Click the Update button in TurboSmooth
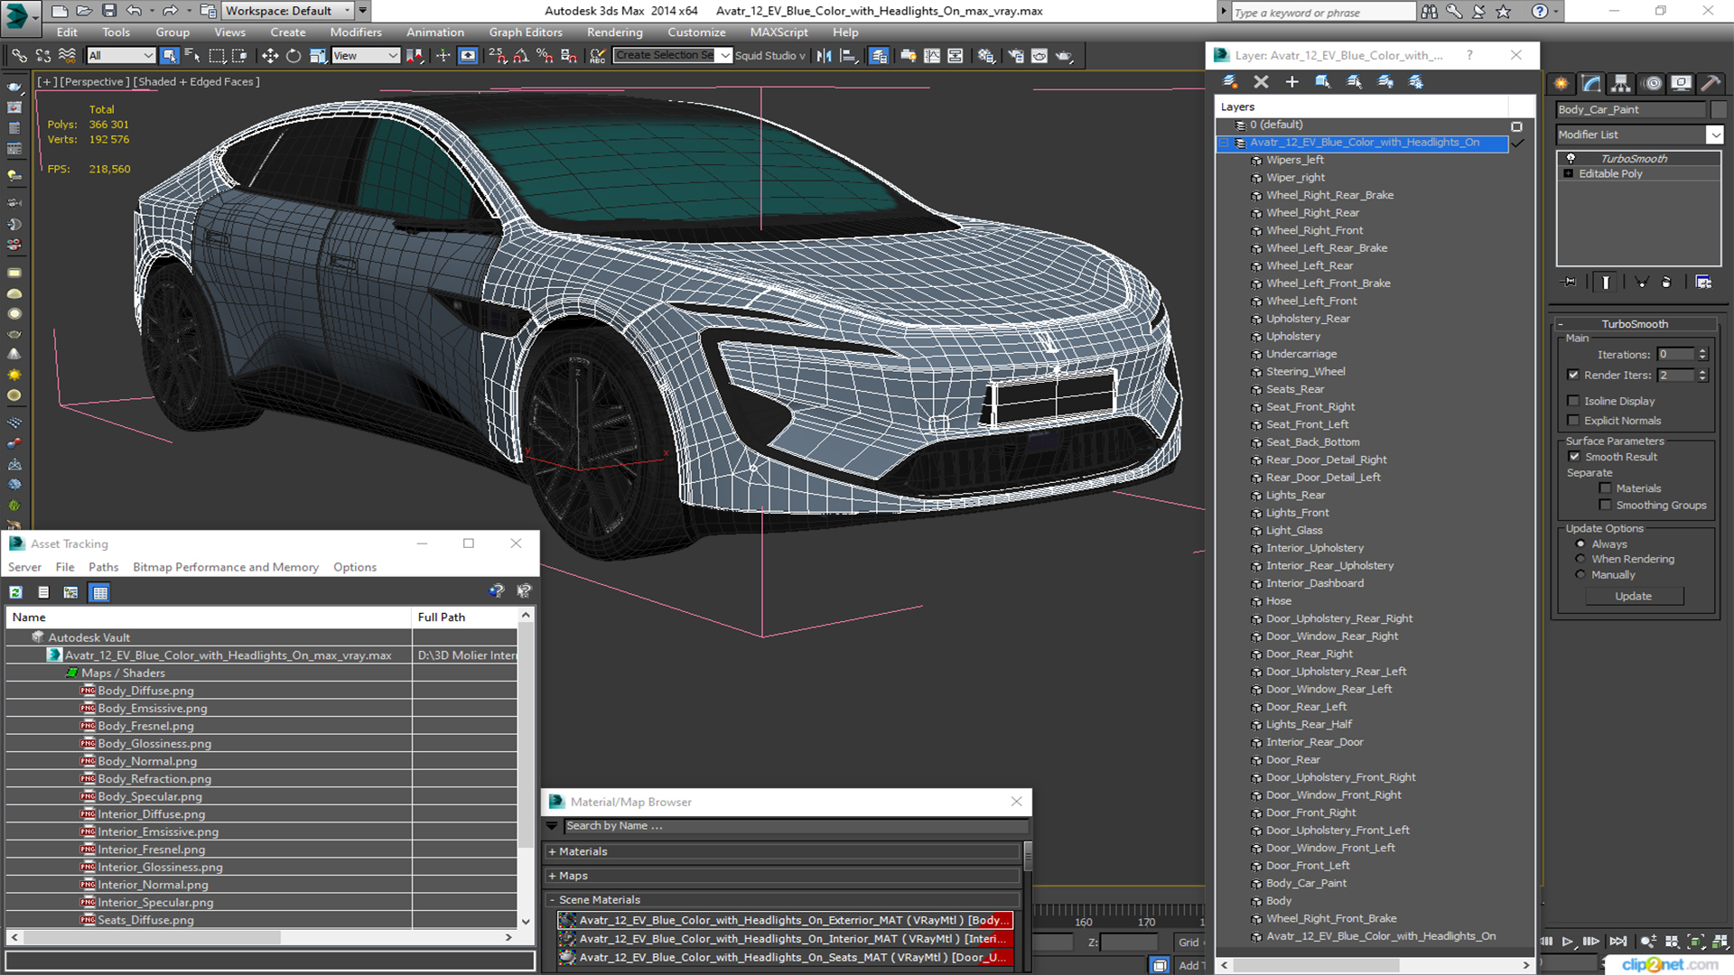This screenshot has width=1734, height=975. [1633, 596]
